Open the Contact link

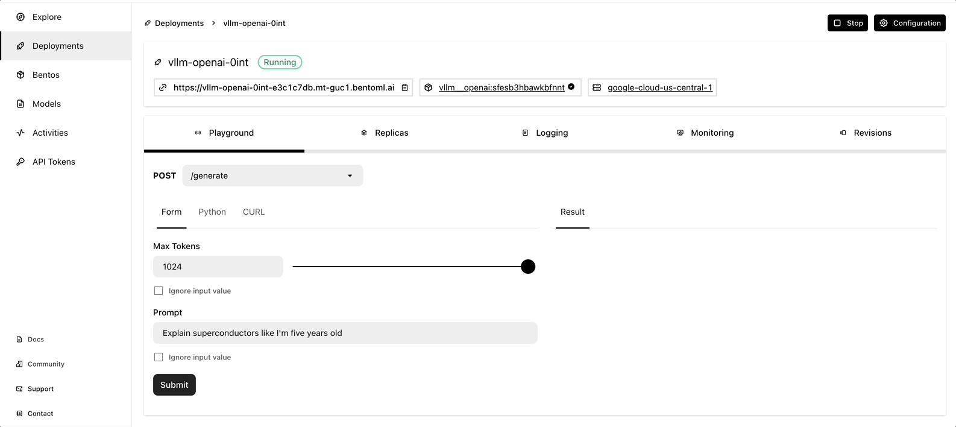coord(40,414)
